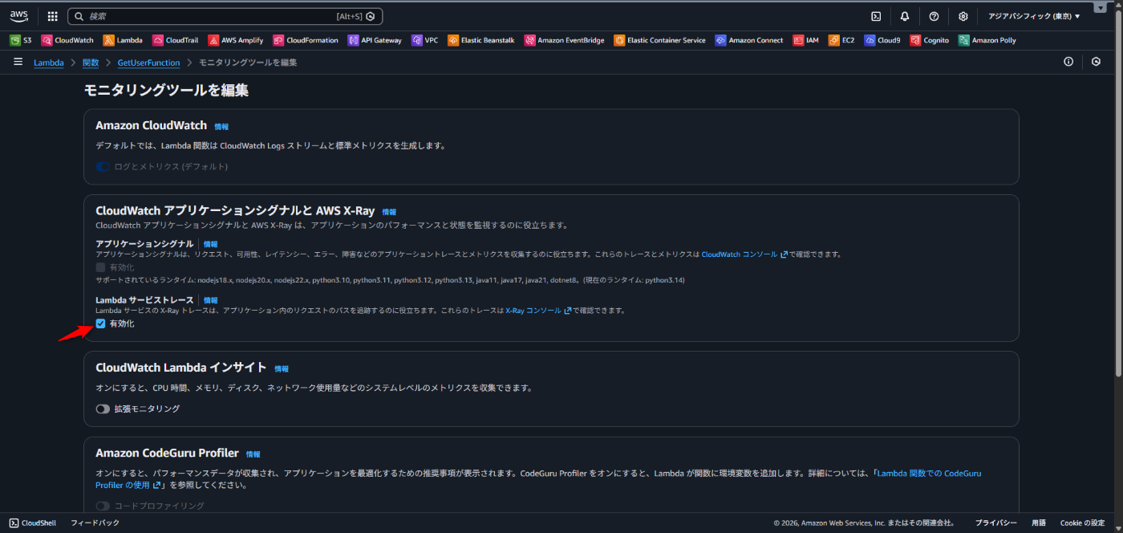This screenshot has height=533, width=1123.
Task: Open the notifications bell
Action: coord(905,16)
